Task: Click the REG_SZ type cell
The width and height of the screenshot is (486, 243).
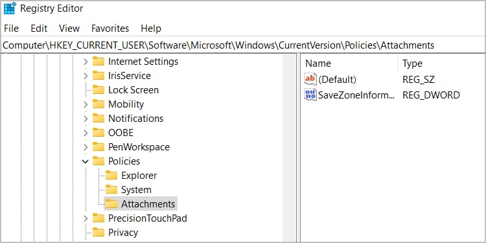Action: (419, 80)
